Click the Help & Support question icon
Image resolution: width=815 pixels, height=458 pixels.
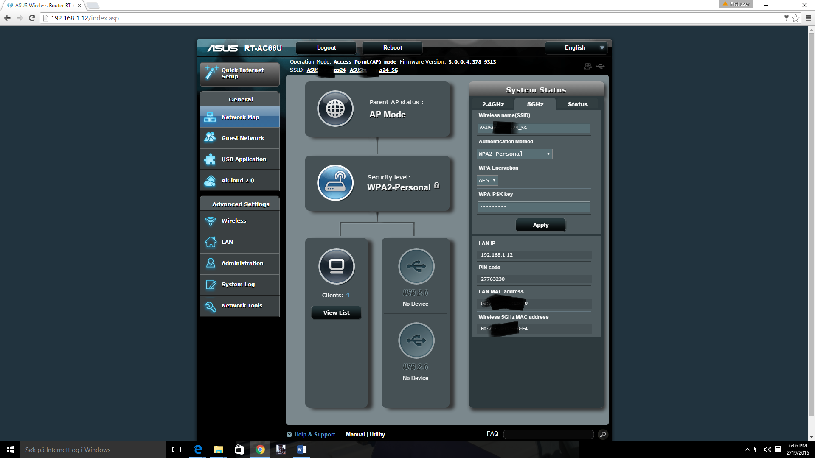click(x=289, y=434)
